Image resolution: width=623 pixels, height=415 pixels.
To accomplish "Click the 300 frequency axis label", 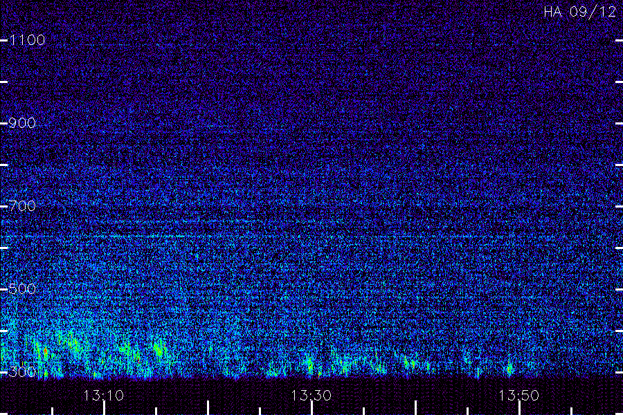I will 22,372.
